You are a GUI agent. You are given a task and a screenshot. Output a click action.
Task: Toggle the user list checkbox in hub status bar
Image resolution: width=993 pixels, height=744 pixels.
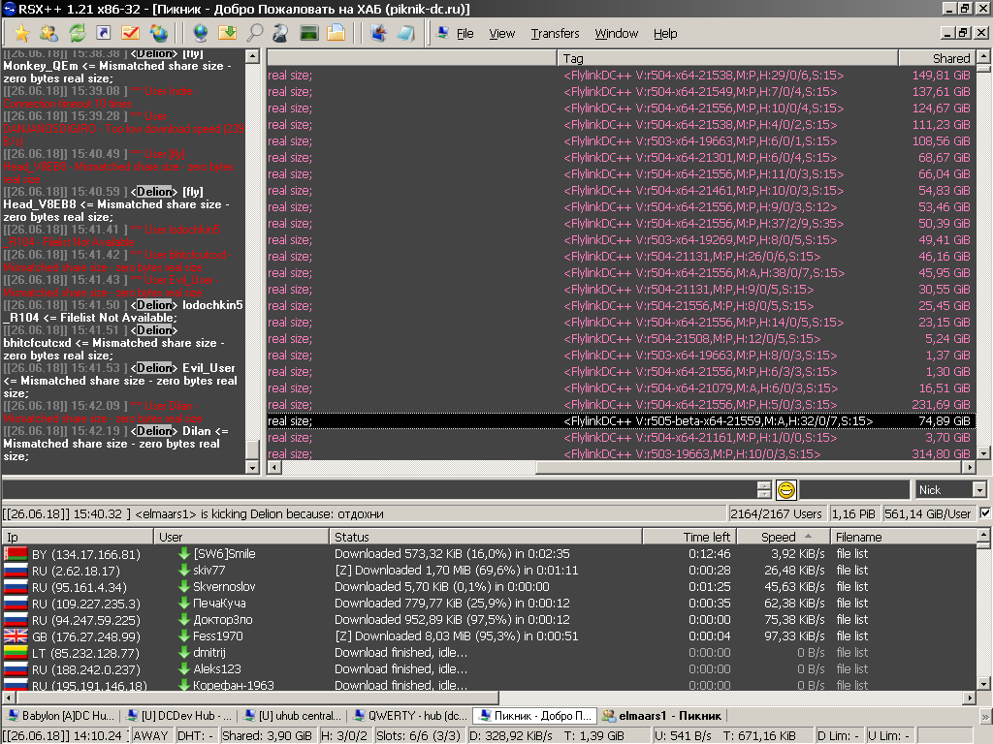tap(985, 513)
